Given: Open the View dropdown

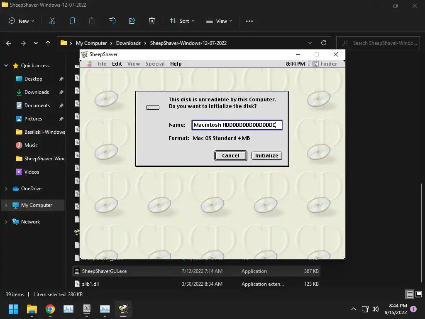Looking at the screenshot, I should [x=219, y=21].
